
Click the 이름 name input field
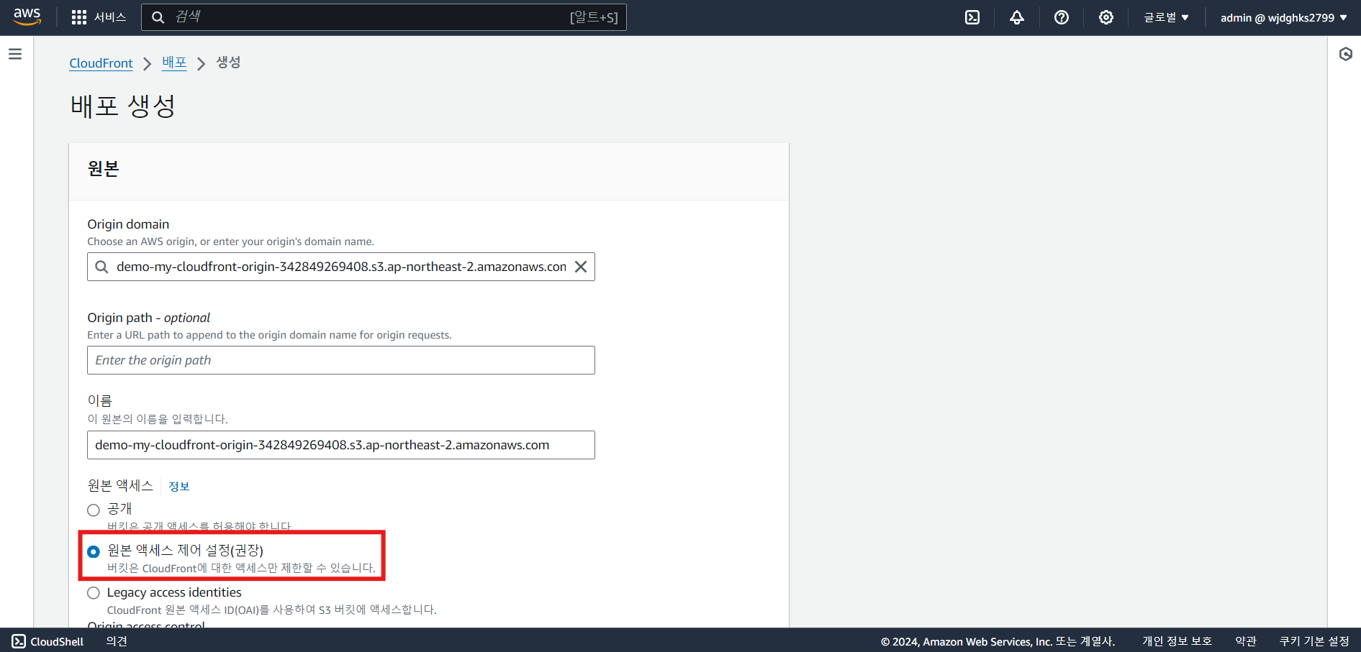click(x=341, y=445)
